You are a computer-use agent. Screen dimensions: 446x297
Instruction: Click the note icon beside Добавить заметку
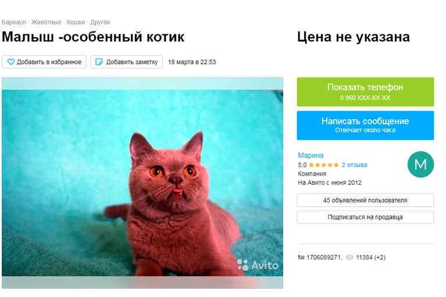[x=99, y=62]
